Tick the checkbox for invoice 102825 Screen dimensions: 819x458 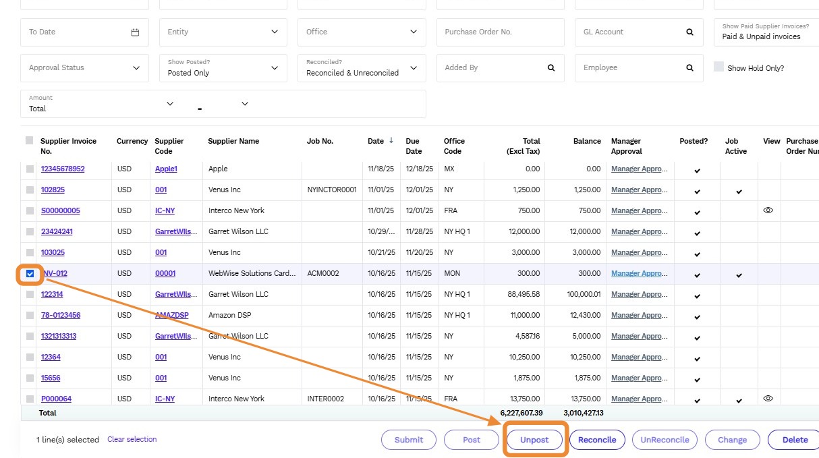point(30,190)
